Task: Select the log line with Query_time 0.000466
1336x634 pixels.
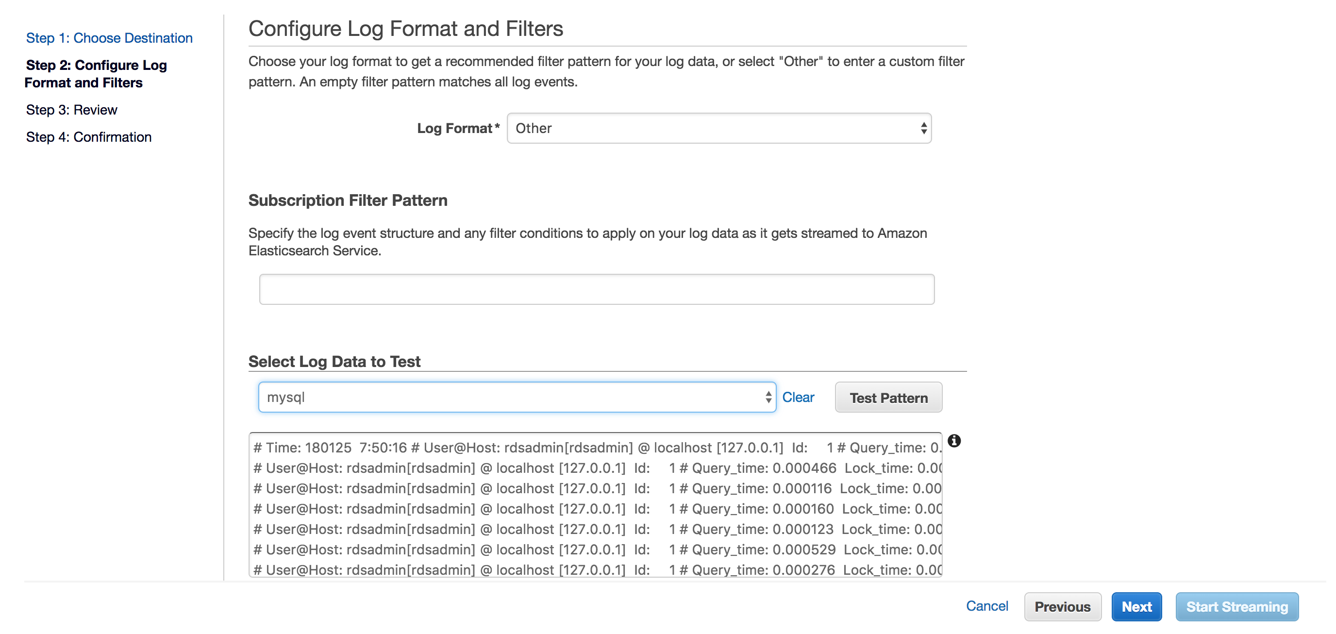Action: 595,468
